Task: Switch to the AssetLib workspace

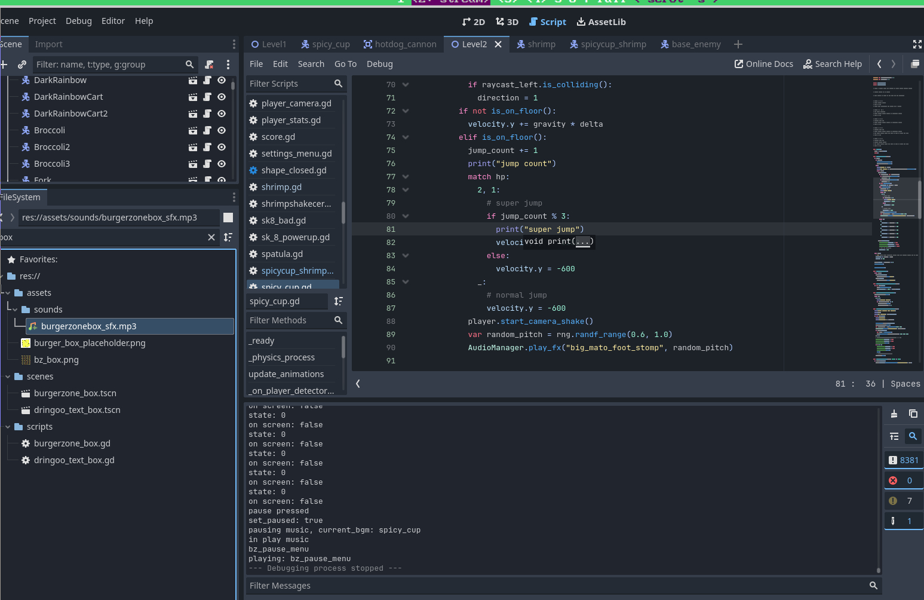Action: 601,22
